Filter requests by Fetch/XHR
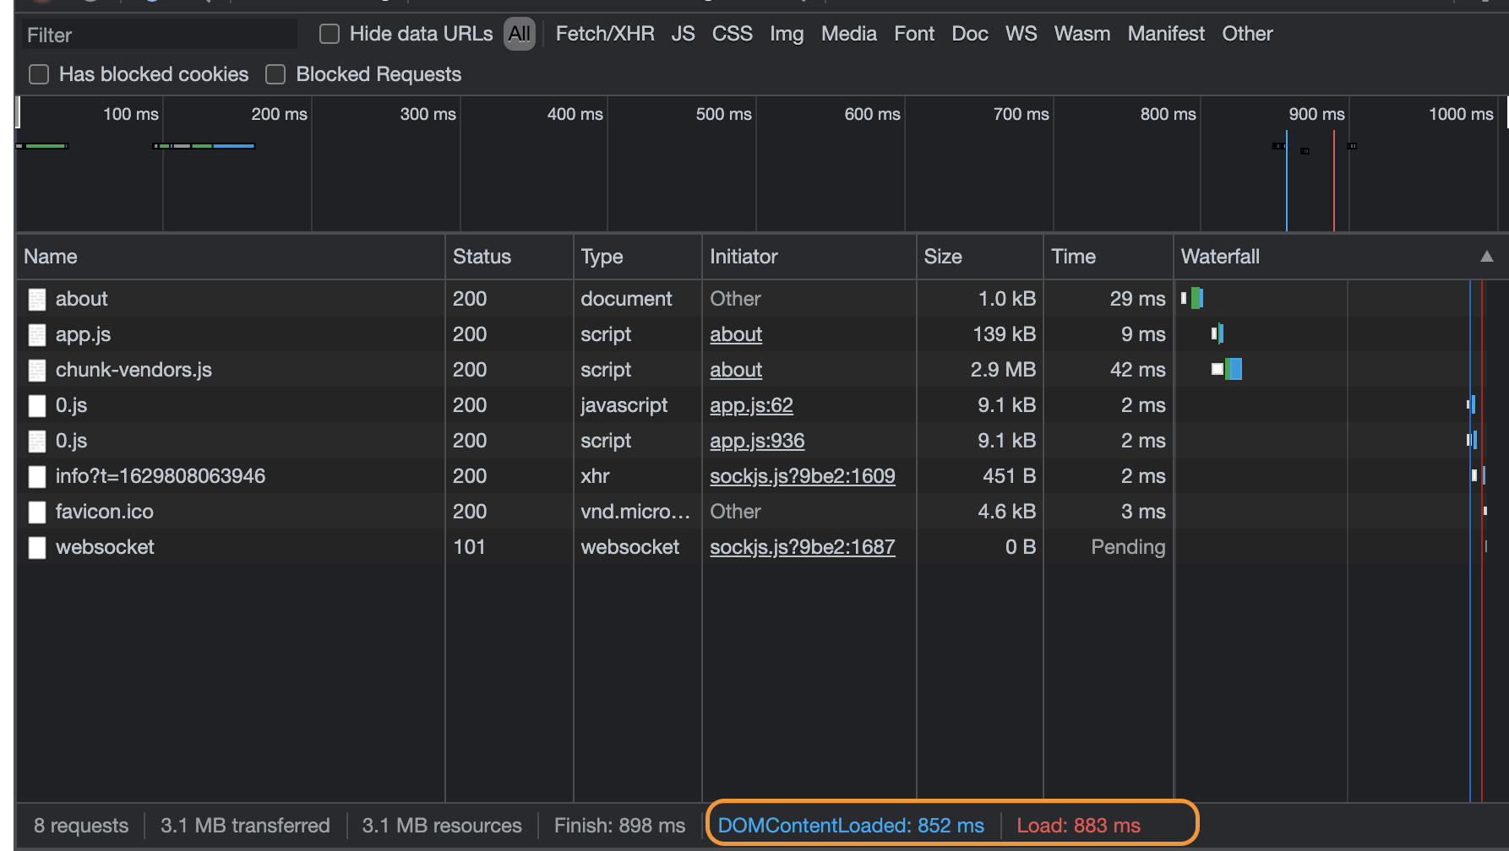Screen dimensions: 1509x851 (x=605, y=34)
